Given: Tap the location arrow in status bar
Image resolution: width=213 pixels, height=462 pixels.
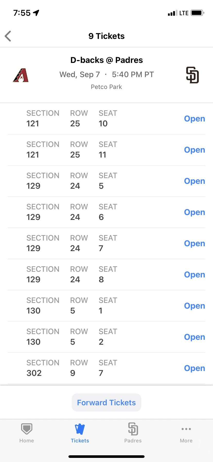Looking at the screenshot, I should 36,13.
